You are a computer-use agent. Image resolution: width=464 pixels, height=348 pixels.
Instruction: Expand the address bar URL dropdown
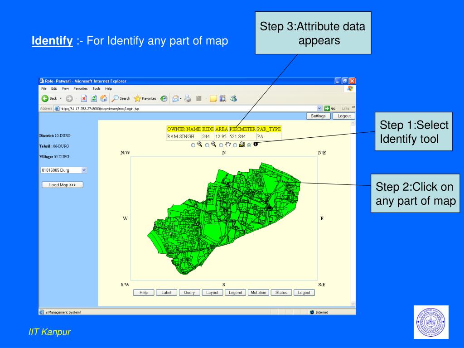click(319, 108)
